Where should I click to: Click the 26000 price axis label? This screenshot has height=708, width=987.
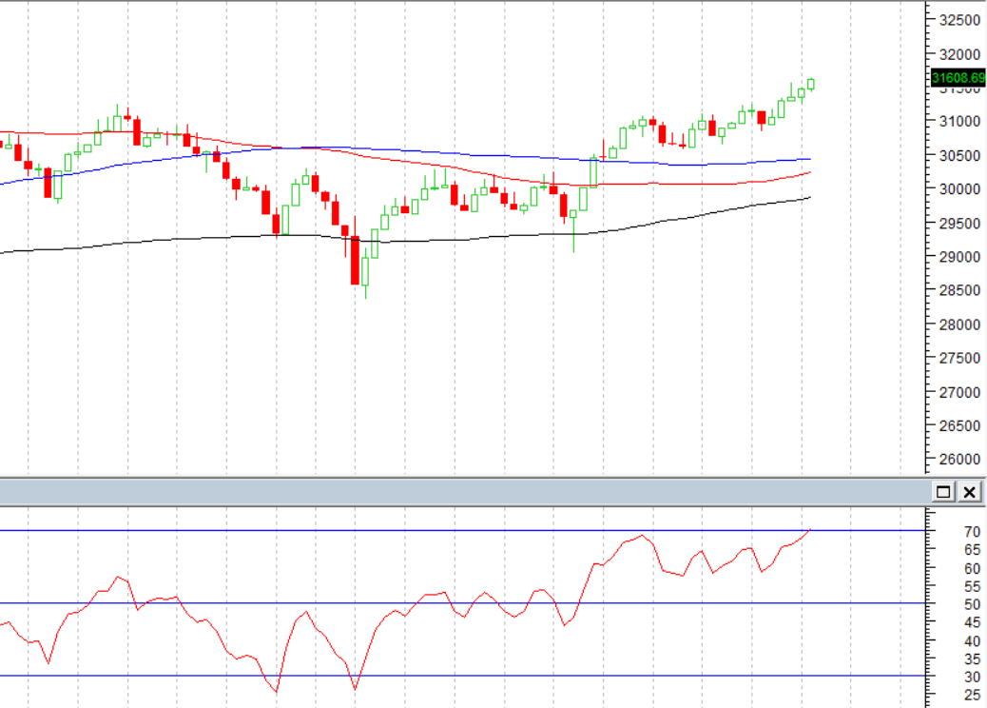[x=958, y=459]
